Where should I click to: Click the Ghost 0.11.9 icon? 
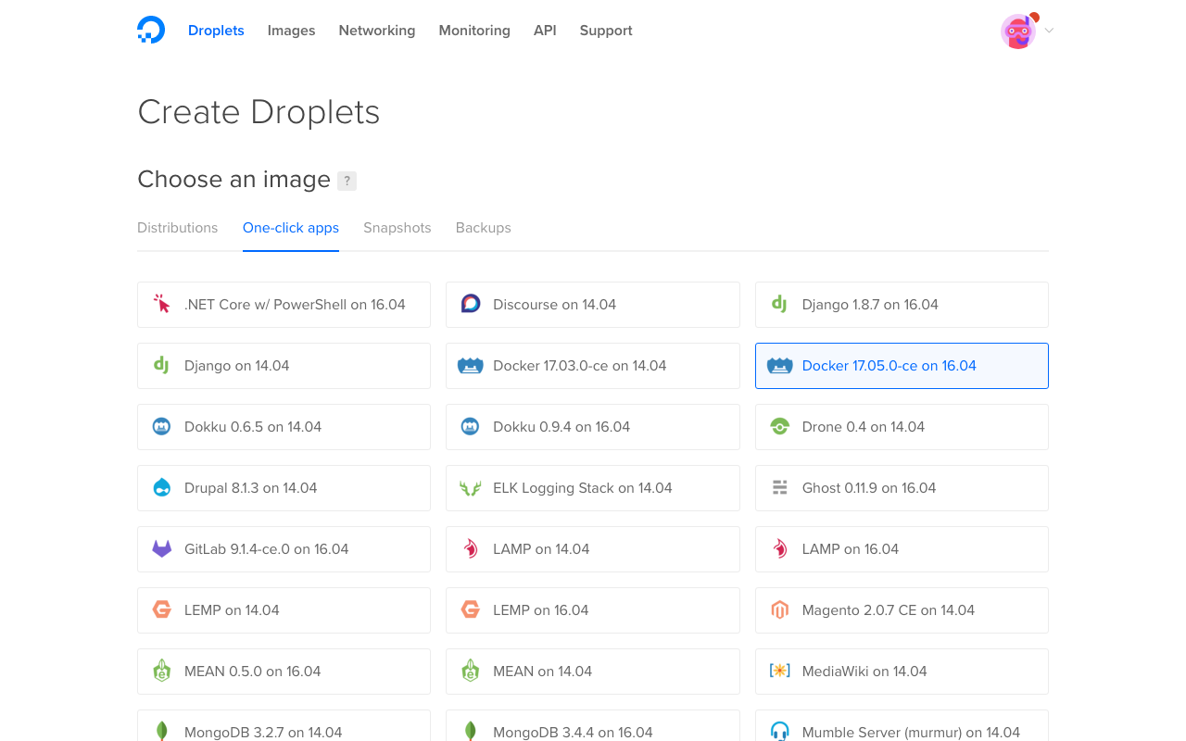coord(779,488)
